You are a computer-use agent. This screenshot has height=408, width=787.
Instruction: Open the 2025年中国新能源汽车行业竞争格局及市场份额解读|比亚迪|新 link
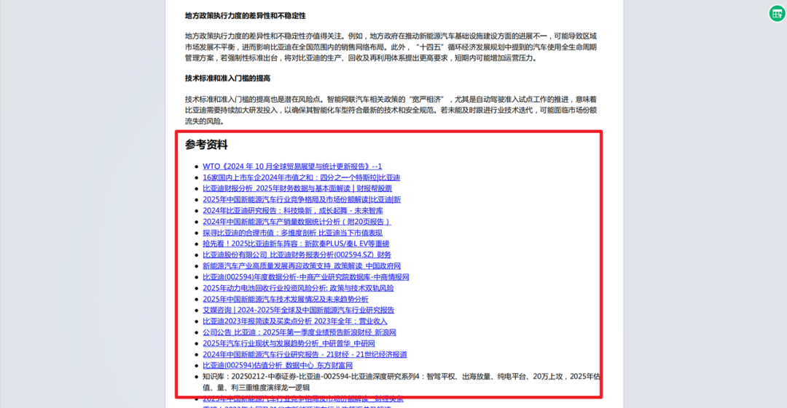(x=302, y=199)
